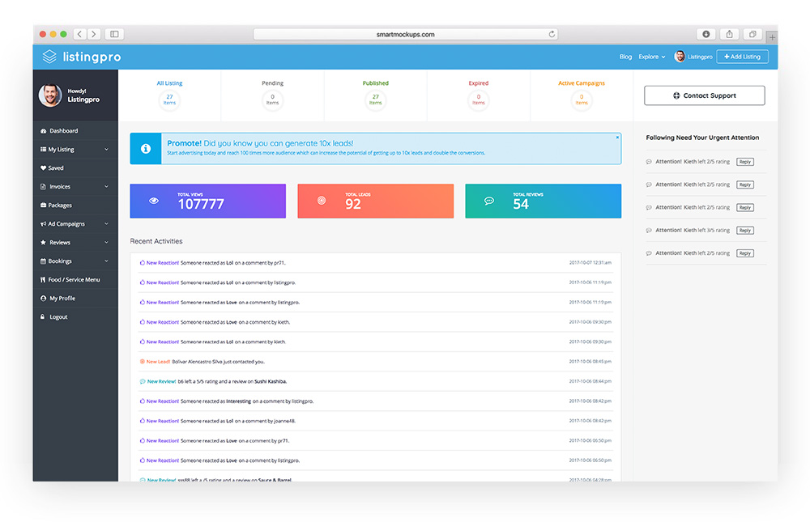Click the smartmockups.com address bar
The image size is (810, 526).
tap(405, 34)
